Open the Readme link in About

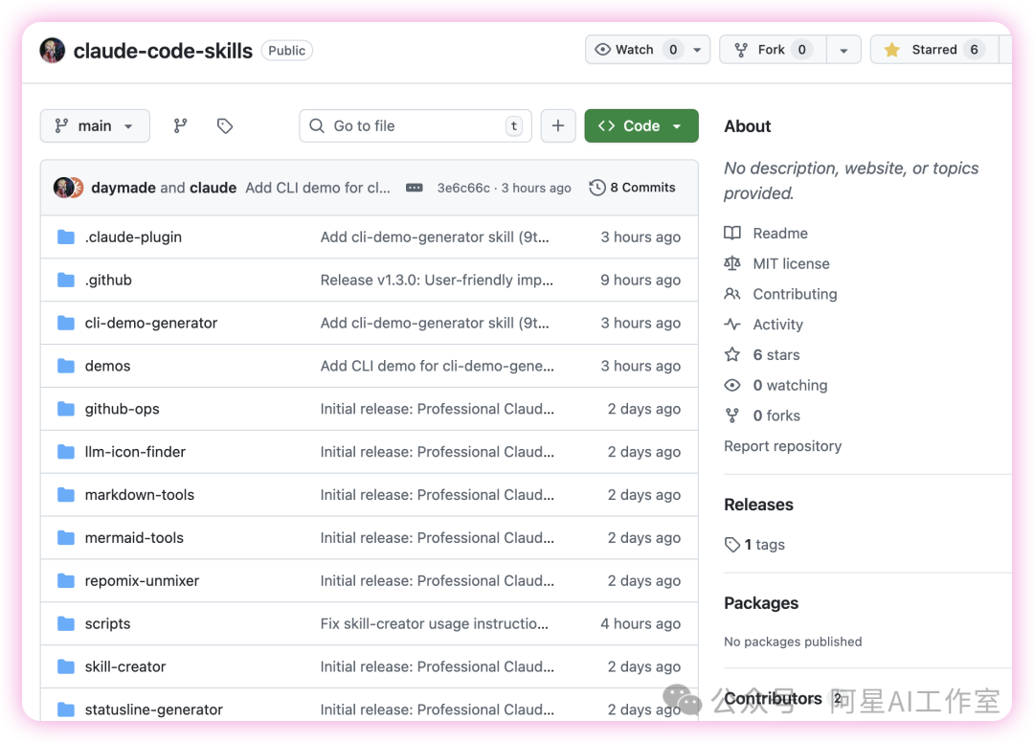[x=780, y=233]
